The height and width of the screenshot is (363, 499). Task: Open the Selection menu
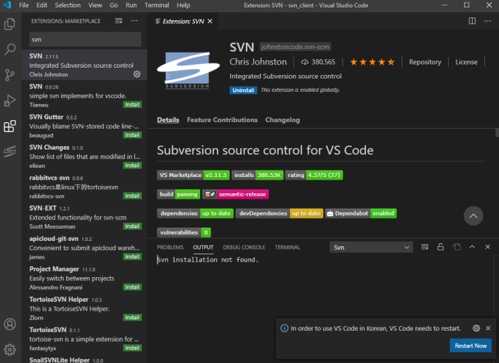pyautogui.click(x=68, y=5)
